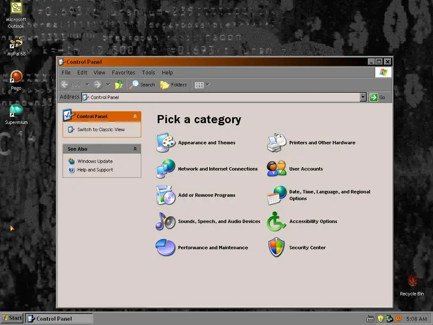Minimize the Control Panel window
433x325 pixels.
click(371, 62)
